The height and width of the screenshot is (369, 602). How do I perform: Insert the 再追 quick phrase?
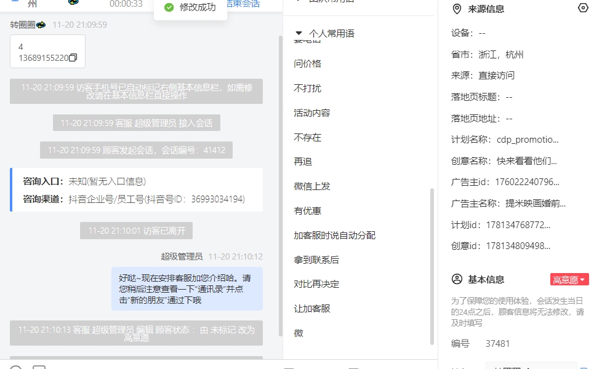pyautogui.click(x=303, y=162)
